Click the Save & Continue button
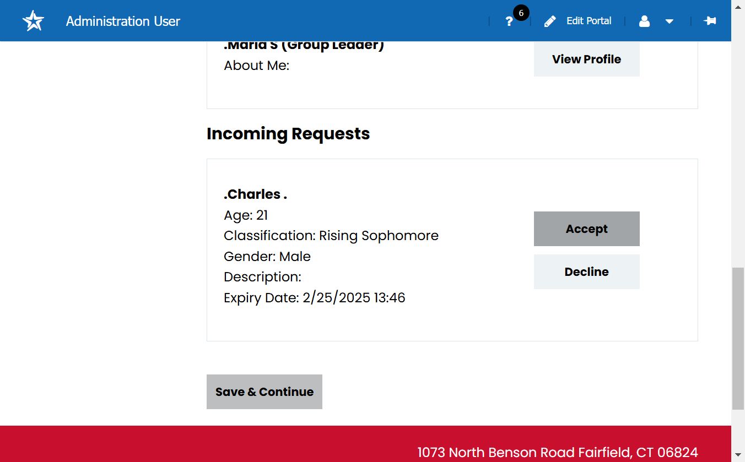This screenshot has width=745, height=462. (264, 392)
